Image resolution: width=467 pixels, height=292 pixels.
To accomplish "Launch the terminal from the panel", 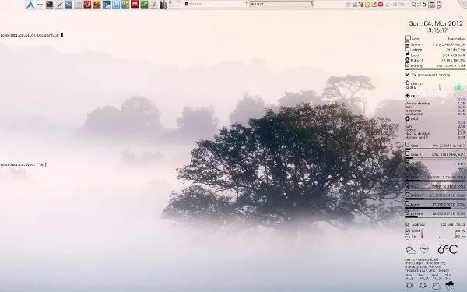I will 50,4.
